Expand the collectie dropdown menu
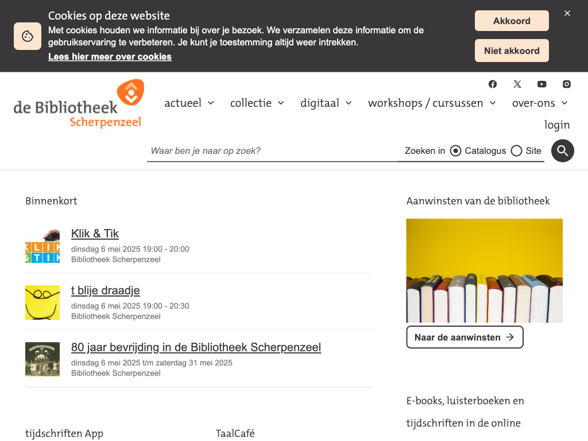 257,103
